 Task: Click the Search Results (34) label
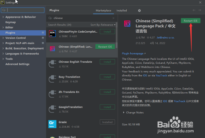[x=60, y=25]
